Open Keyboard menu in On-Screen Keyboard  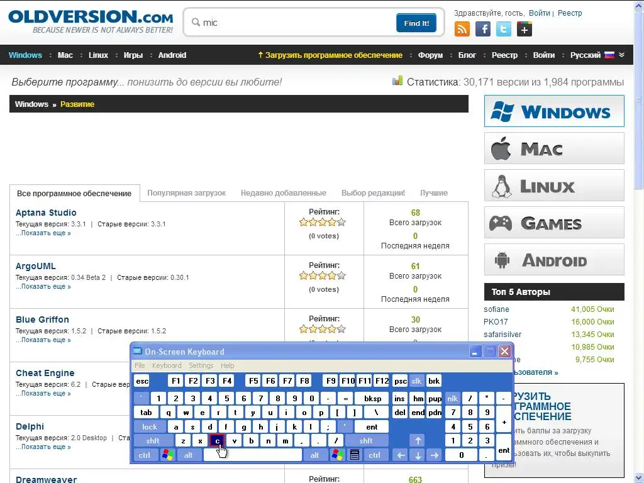tap(166, 365)
